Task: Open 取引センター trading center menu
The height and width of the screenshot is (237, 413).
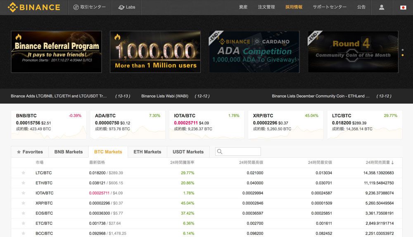Action: (x=90, y=7)
